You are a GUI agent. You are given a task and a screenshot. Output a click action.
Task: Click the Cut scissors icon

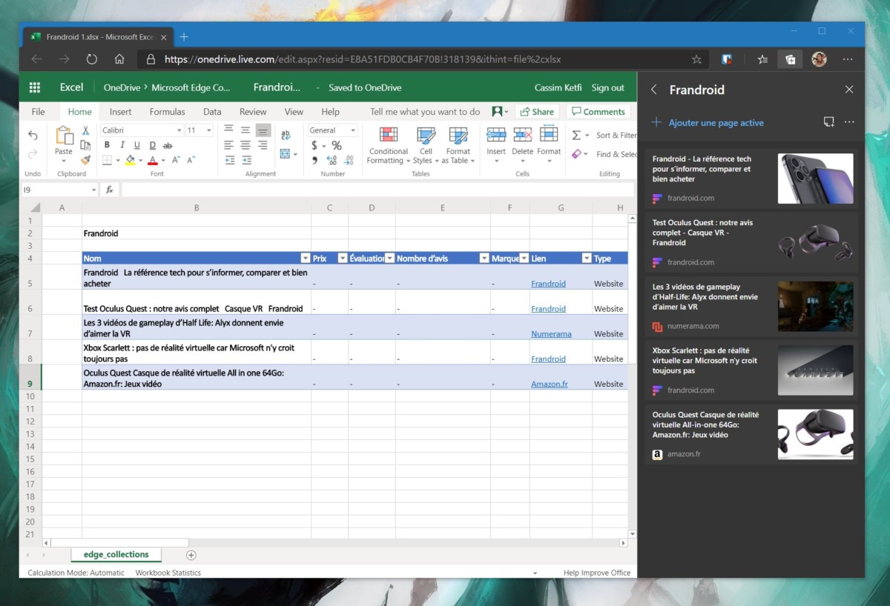(x=85, y=131)
